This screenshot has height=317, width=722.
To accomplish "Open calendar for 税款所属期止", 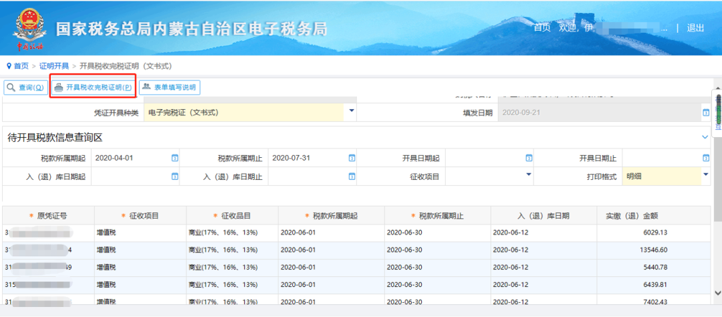I will coord(352,158).
